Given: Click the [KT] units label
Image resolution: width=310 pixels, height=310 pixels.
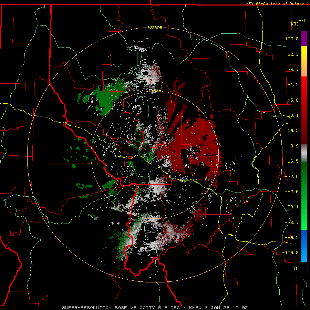Looking at the screenshot, I should click(294, 24).
